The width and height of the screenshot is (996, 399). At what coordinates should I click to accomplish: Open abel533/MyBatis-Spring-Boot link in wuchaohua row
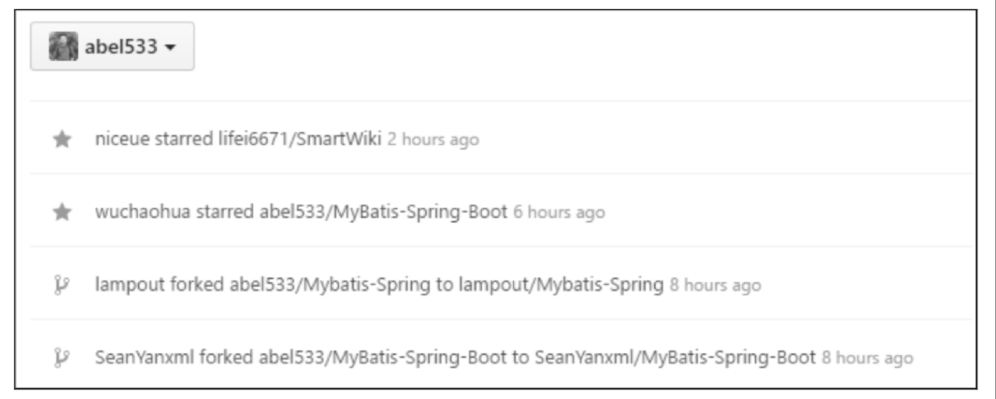tap(383, 212)
